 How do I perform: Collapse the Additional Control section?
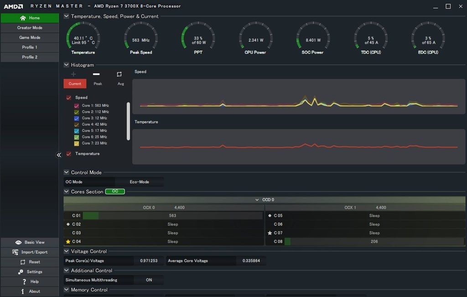click(67, 270)
